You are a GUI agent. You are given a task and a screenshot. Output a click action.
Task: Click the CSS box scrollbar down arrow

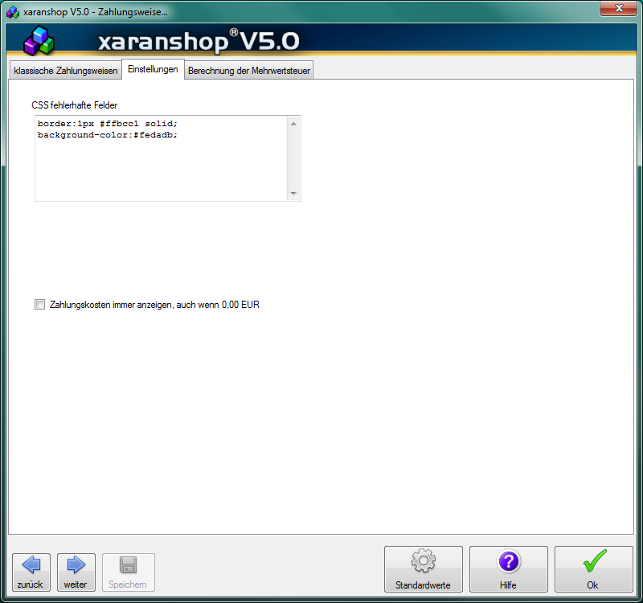293,193
